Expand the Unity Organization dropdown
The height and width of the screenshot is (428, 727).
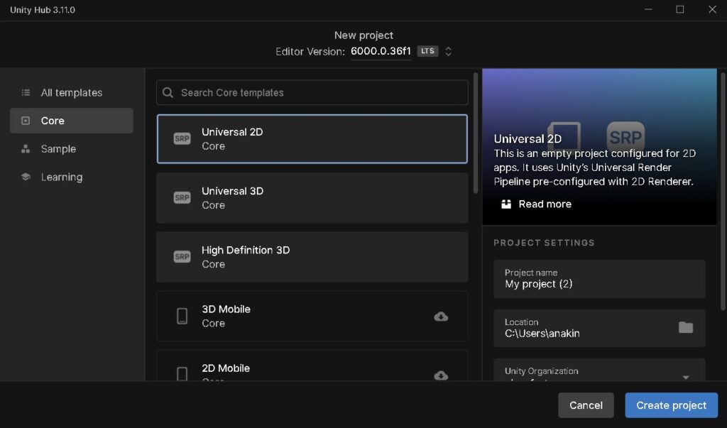(x=686, y=378)
